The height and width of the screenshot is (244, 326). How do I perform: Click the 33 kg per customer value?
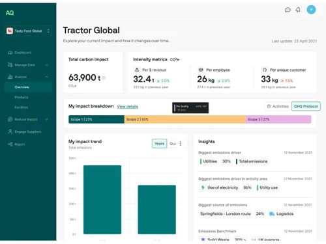coord(269,79)
